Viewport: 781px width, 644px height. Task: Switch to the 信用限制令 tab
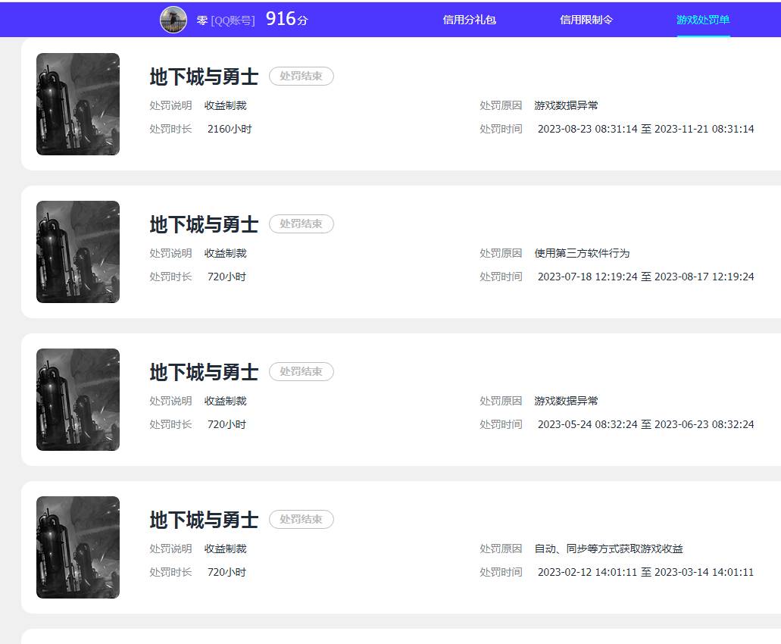(586, 20)
